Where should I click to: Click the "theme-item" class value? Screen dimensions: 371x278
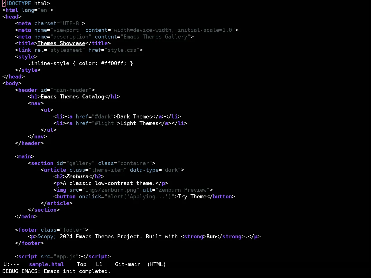[108, 170]
